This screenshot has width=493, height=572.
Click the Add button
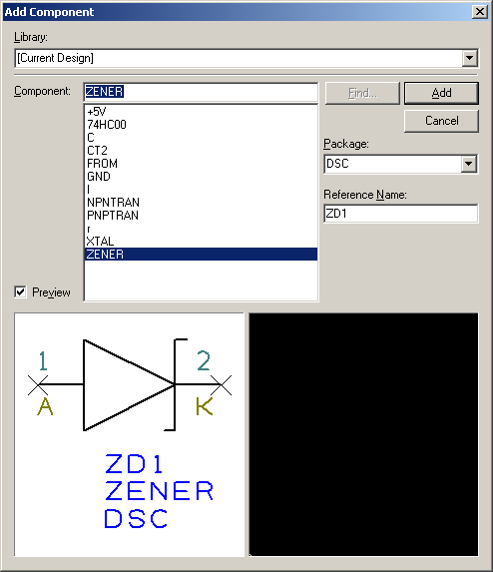coord(441,93)
